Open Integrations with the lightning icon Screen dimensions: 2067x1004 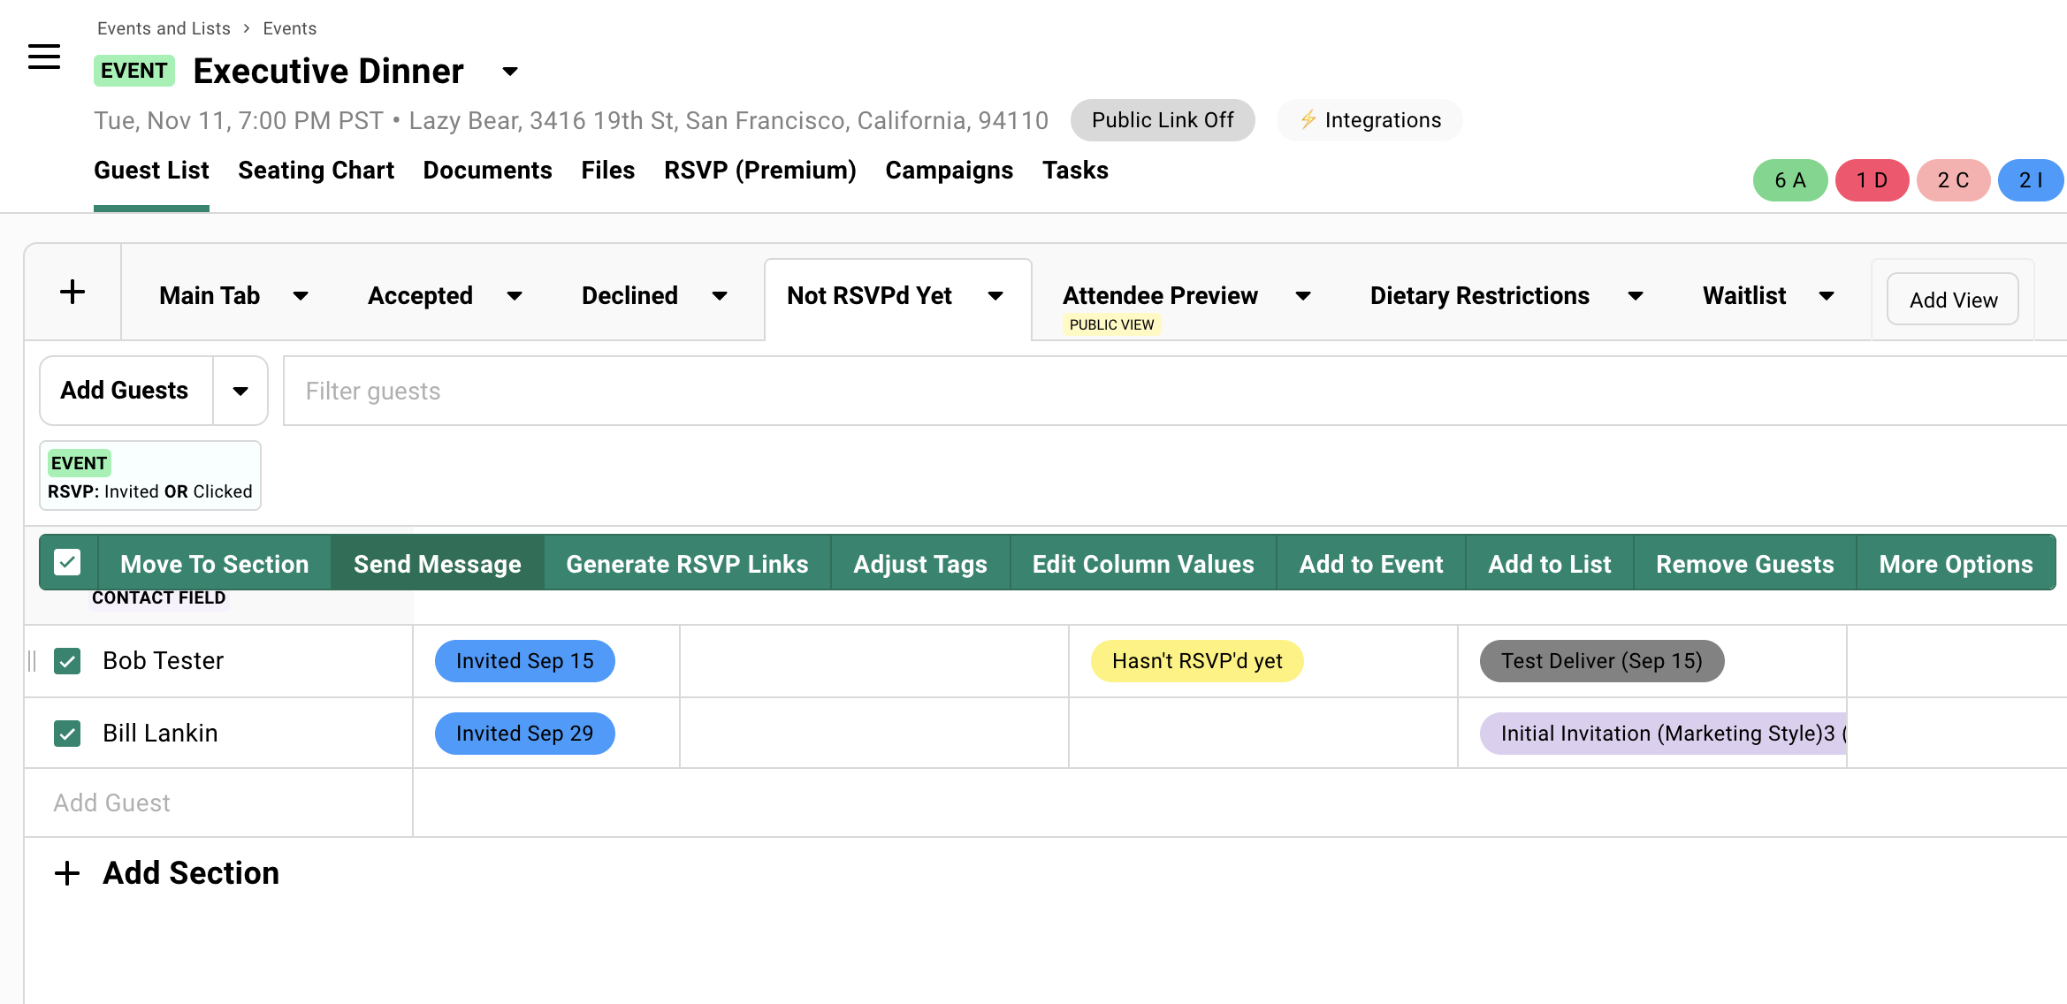pyautogui.click(x=1369, y=120)
